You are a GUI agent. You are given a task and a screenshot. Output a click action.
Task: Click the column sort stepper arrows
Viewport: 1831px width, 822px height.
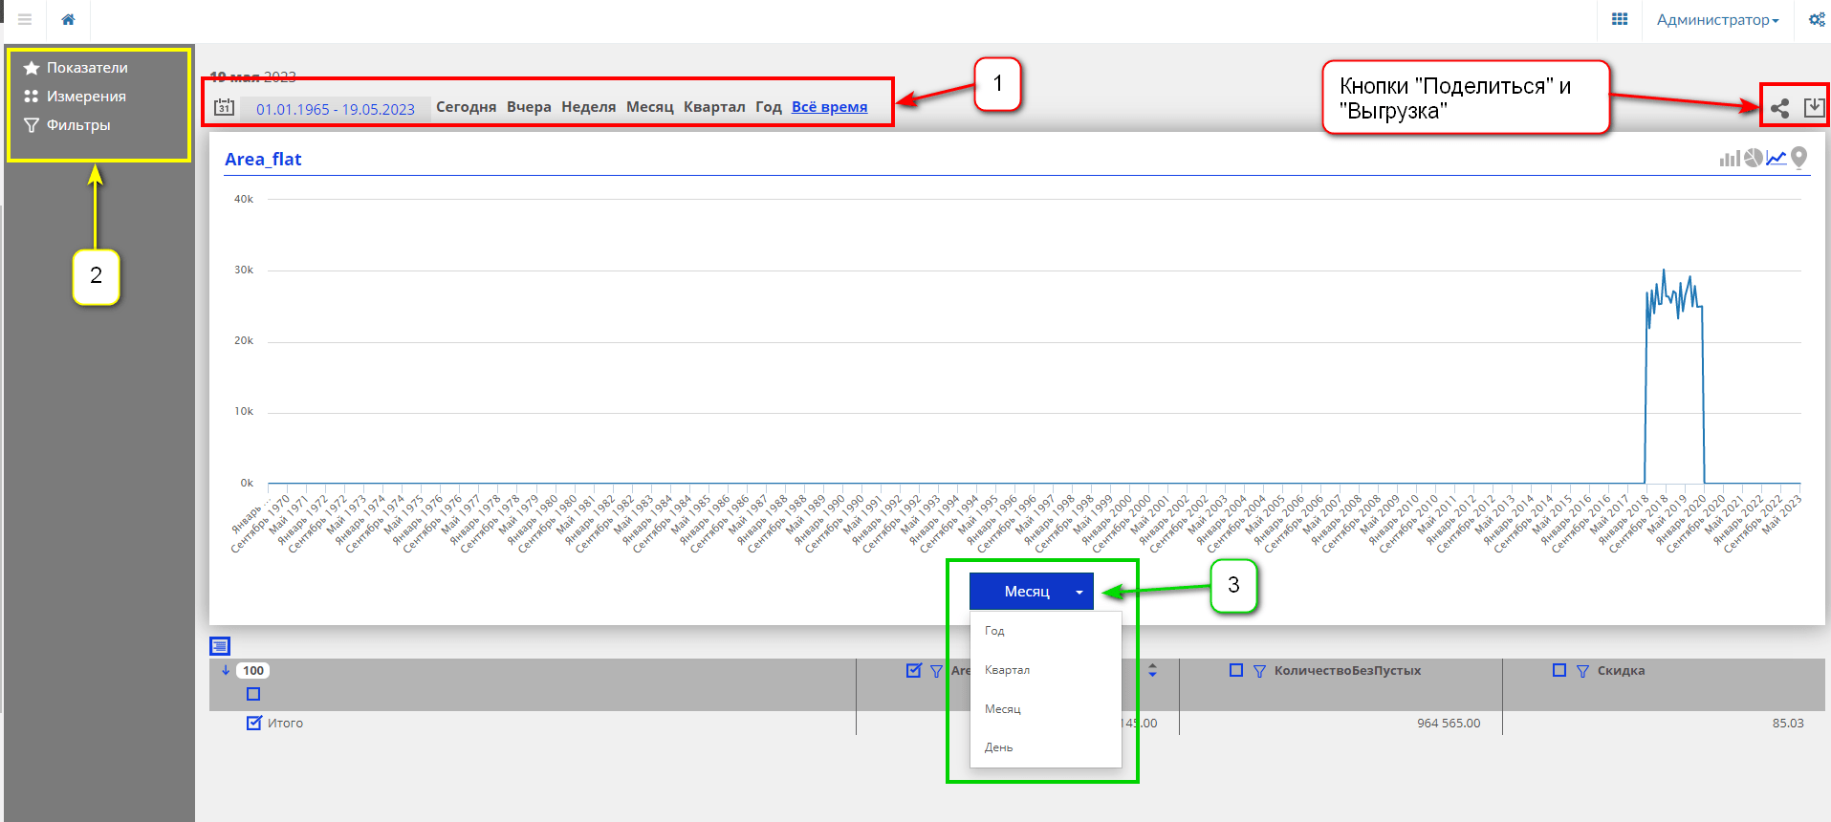(x=1152, y=670)
